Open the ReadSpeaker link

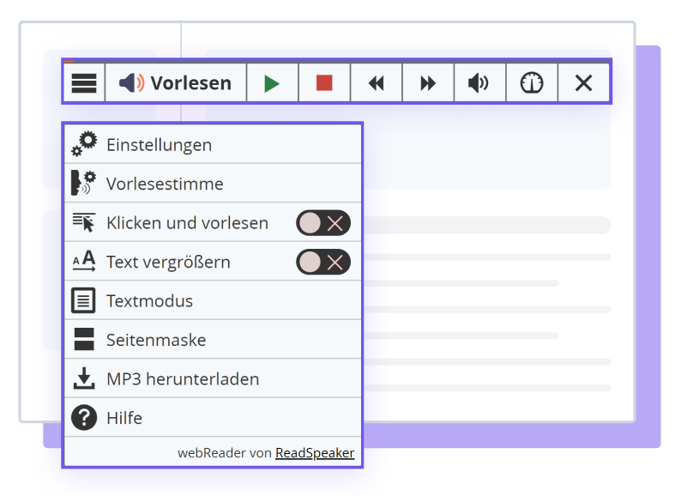point(315,452)
